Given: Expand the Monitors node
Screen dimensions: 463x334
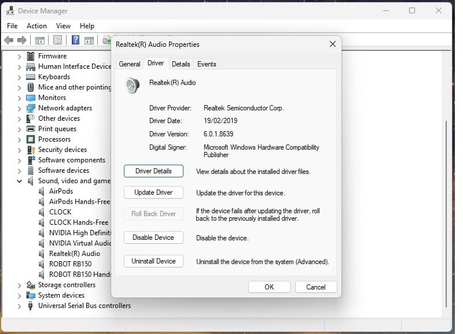Looking at the screenshot, I should point(19,98).
